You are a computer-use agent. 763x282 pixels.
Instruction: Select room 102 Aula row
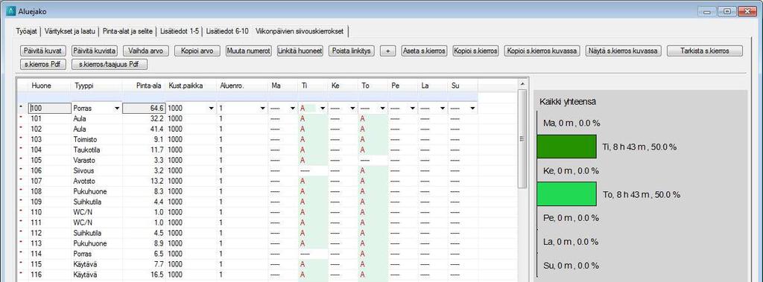(x=247, y=129)
